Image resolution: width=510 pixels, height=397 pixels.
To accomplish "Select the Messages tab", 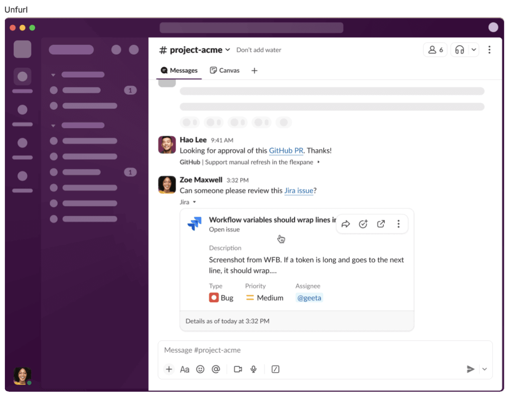I will click(179, 71).
